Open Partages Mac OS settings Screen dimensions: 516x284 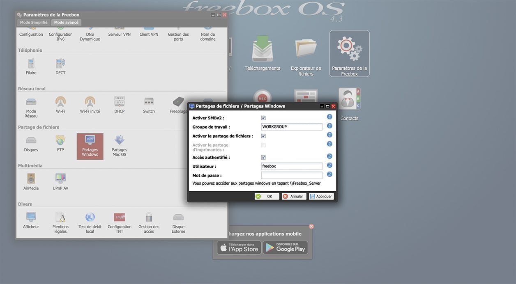click(120, 146)
